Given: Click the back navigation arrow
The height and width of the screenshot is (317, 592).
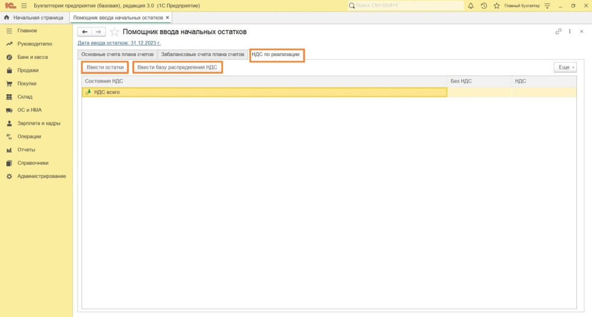Looking at the screenshot, I should point(85,32).
